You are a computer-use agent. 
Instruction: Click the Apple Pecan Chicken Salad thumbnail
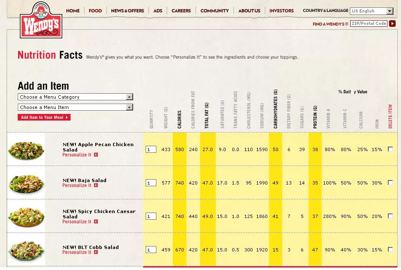(x=26, y=150)
